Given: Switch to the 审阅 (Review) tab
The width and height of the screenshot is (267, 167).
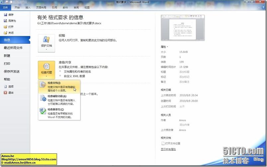Looking at the screenshot, I should [x=76, y=8].
